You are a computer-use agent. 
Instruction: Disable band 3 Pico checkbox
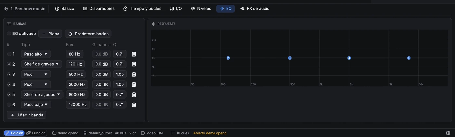click(x=9, y=74)
